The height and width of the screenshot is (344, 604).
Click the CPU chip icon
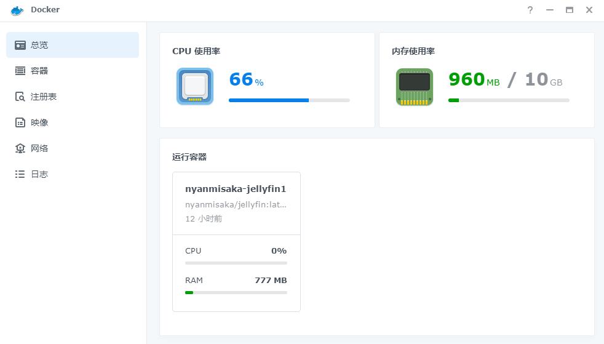[195, 86]
